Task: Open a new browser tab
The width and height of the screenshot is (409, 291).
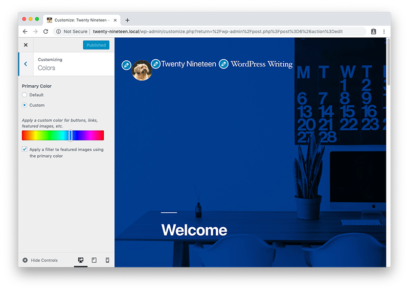Action: click(127, 20)
